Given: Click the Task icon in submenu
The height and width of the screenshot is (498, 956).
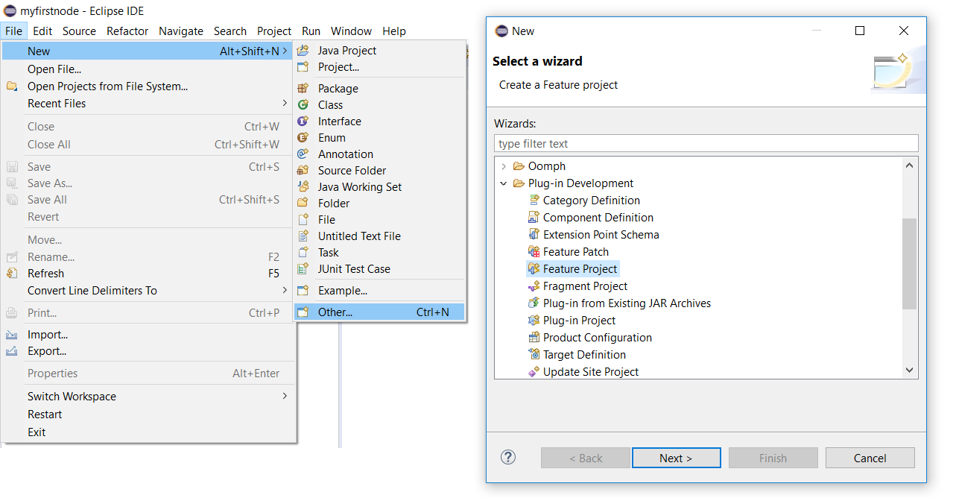Looking at the screenshot, I should [x=303, y=253].
